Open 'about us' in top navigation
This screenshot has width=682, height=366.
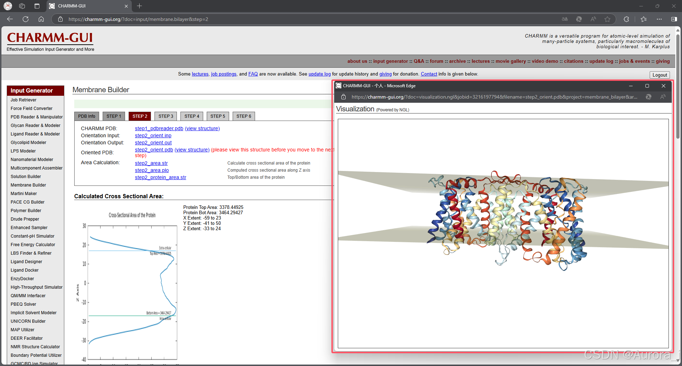[x=357, y=61]
